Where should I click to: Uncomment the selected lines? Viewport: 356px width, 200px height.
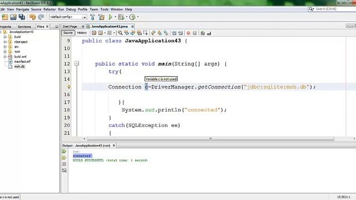(x=209, y=33)
